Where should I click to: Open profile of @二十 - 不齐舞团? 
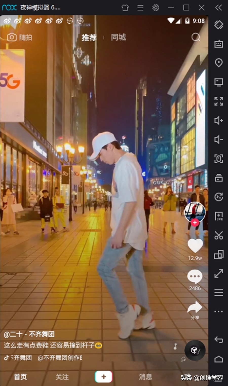[x=29, y=334]
